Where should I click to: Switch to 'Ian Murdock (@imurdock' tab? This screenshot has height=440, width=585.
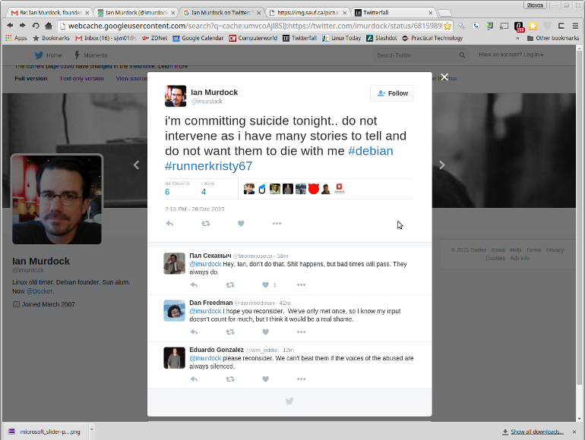[x=136, y=13]
